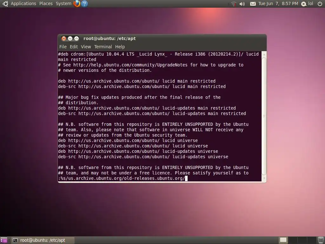Click the terminal title bar text
The height and width of the screenshot is (244, 325).
pos(109,38)
